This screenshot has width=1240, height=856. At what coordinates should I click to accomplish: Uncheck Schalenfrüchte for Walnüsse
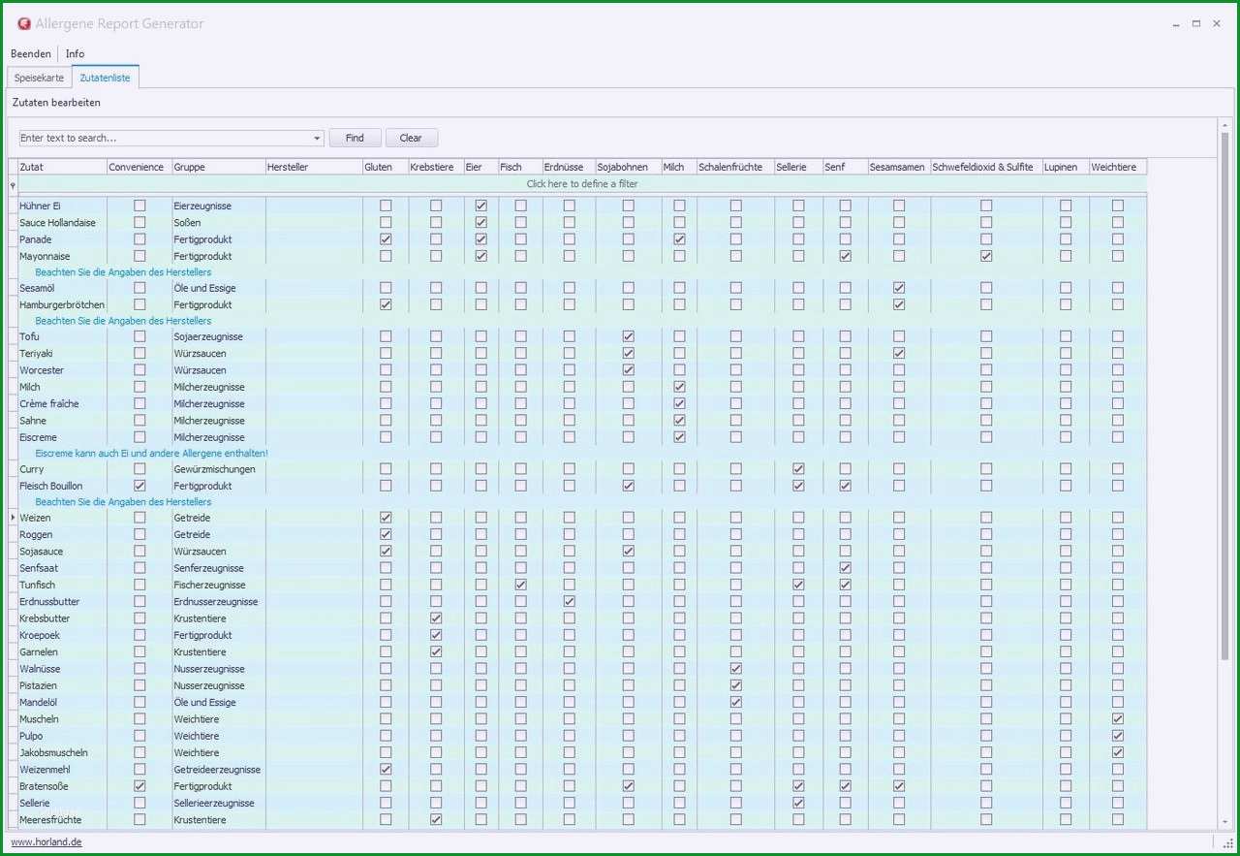coord(735,669)
